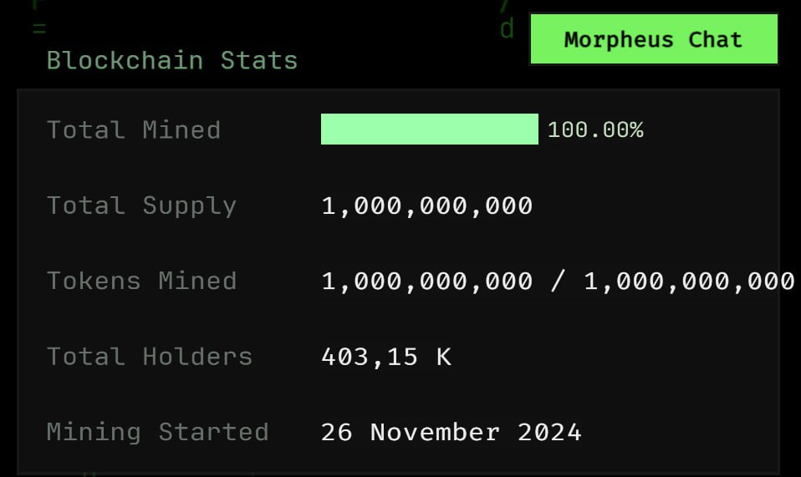Click the Total Supply label
This screenshot has height=477, width=801.
pos(141,206)
